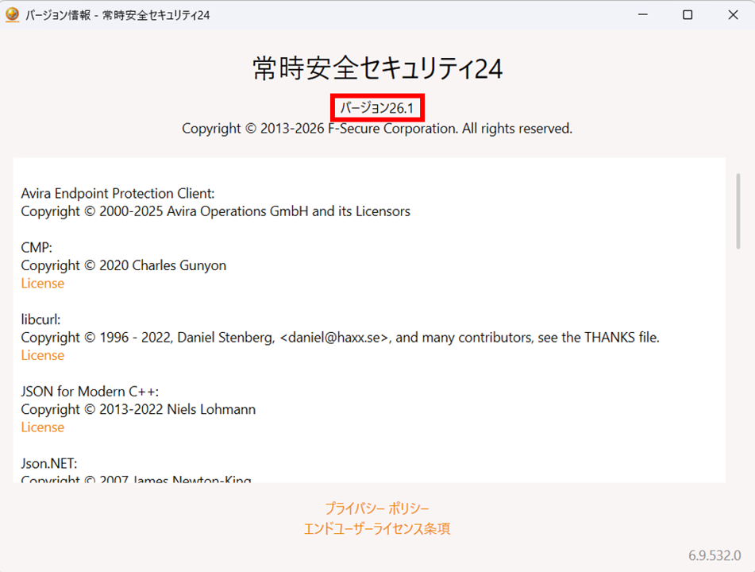Close the version information dialog

pos(733,14)
